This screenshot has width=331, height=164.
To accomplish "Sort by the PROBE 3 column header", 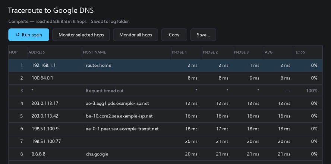I will [249, 52].
